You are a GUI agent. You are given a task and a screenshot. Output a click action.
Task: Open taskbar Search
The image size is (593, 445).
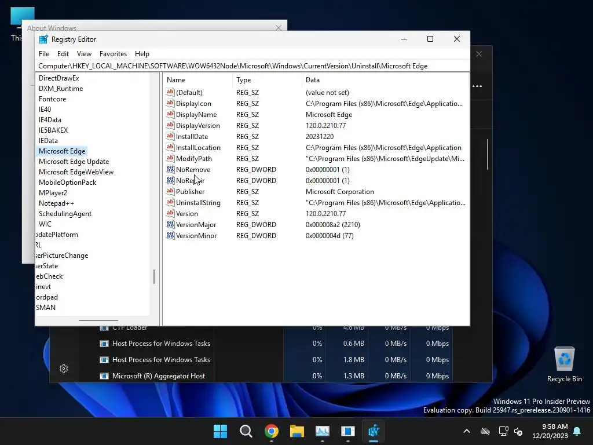click(246, 431)
